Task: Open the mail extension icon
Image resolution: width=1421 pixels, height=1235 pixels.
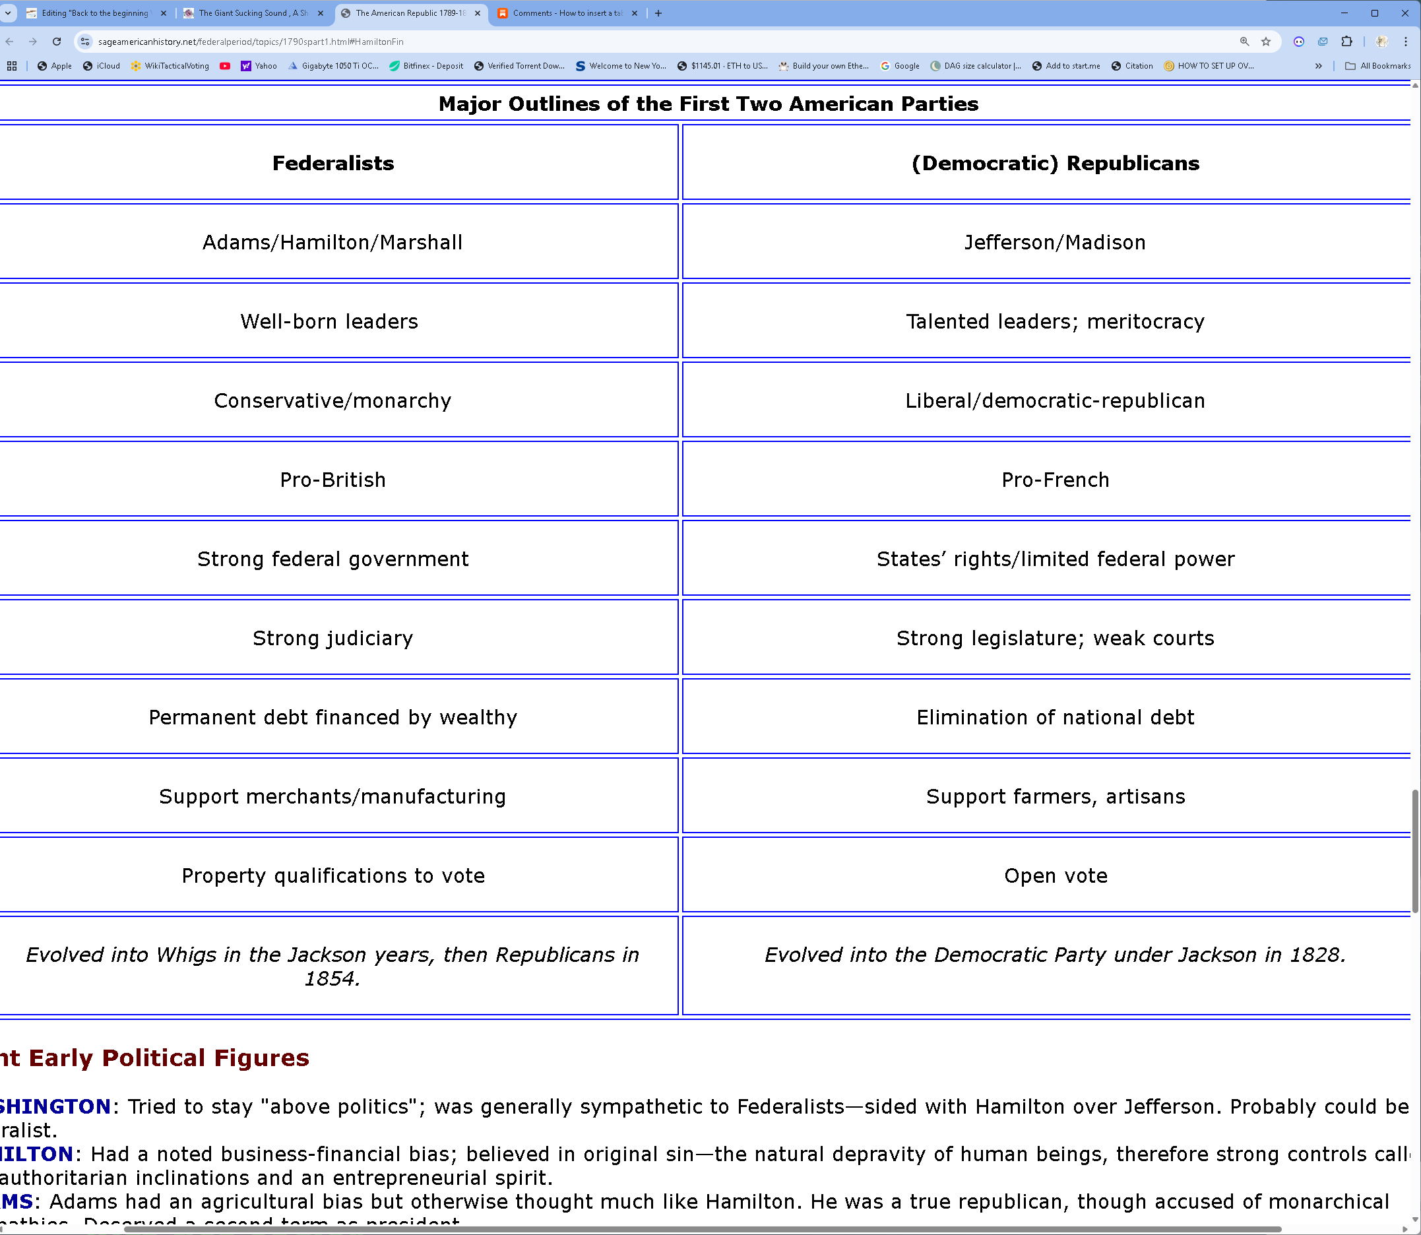Action: click(x=1323, y=42)
